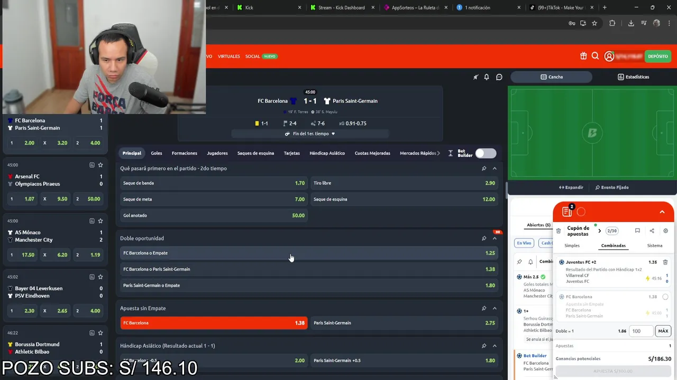Share the bet slip
Viewport: 677px width, 380px height.
(652, 231)
